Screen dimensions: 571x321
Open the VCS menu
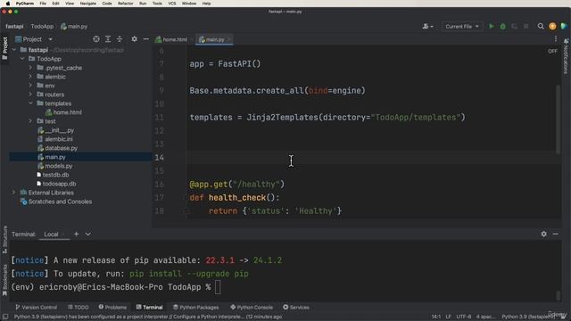tap(172, 4)
